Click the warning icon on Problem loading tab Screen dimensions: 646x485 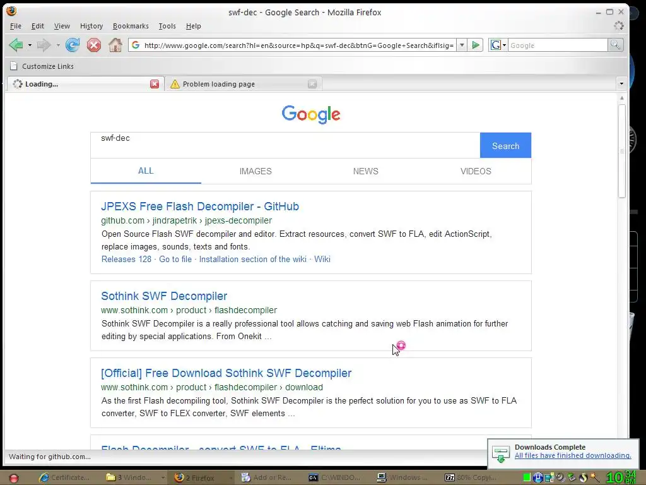(x=175, y=84)
